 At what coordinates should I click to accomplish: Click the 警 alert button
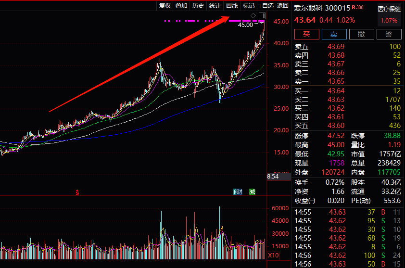coord(389,34)
